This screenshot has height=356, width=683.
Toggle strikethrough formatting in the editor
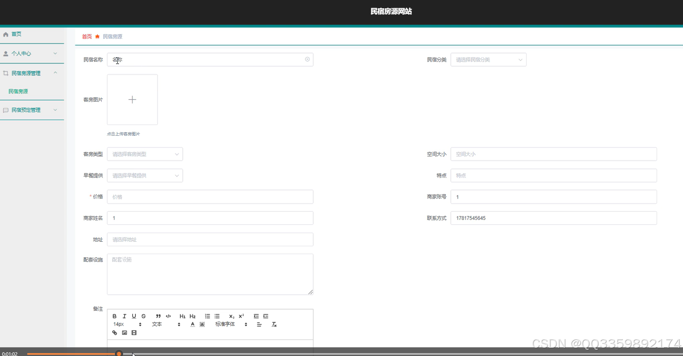[144, 316]
